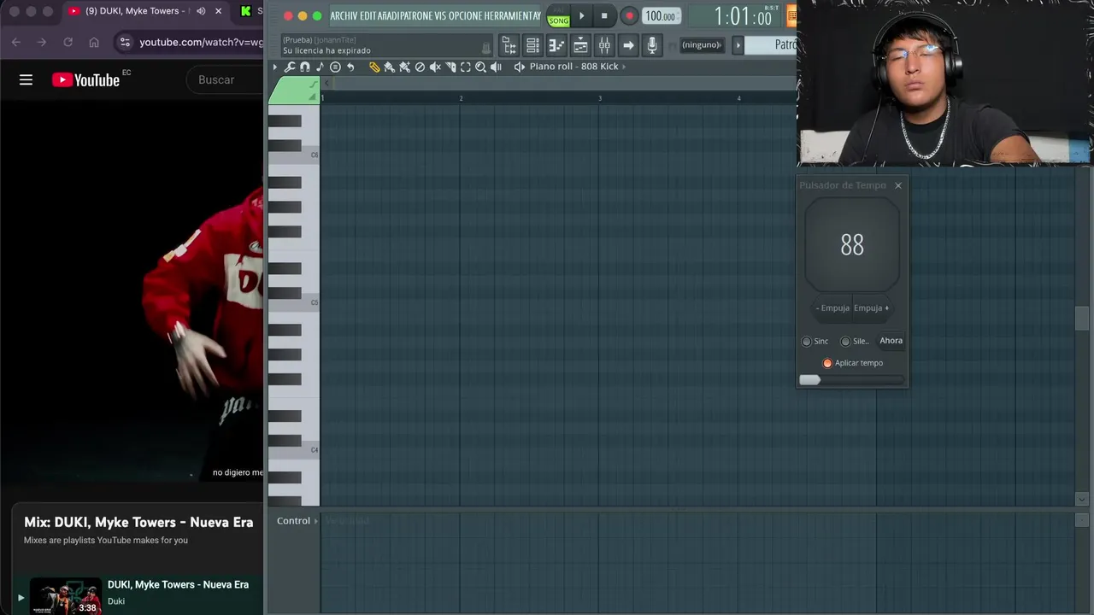Open the (ninguno) snap selector dropdown
The height and width of the screenshot is (615, 1094).
coord(702,45)
